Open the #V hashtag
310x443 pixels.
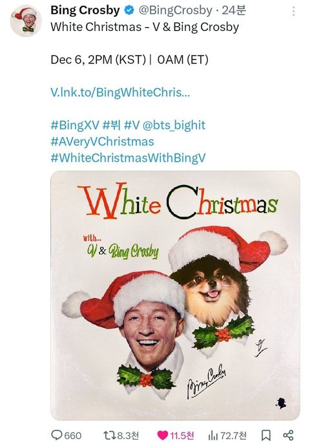132,125
